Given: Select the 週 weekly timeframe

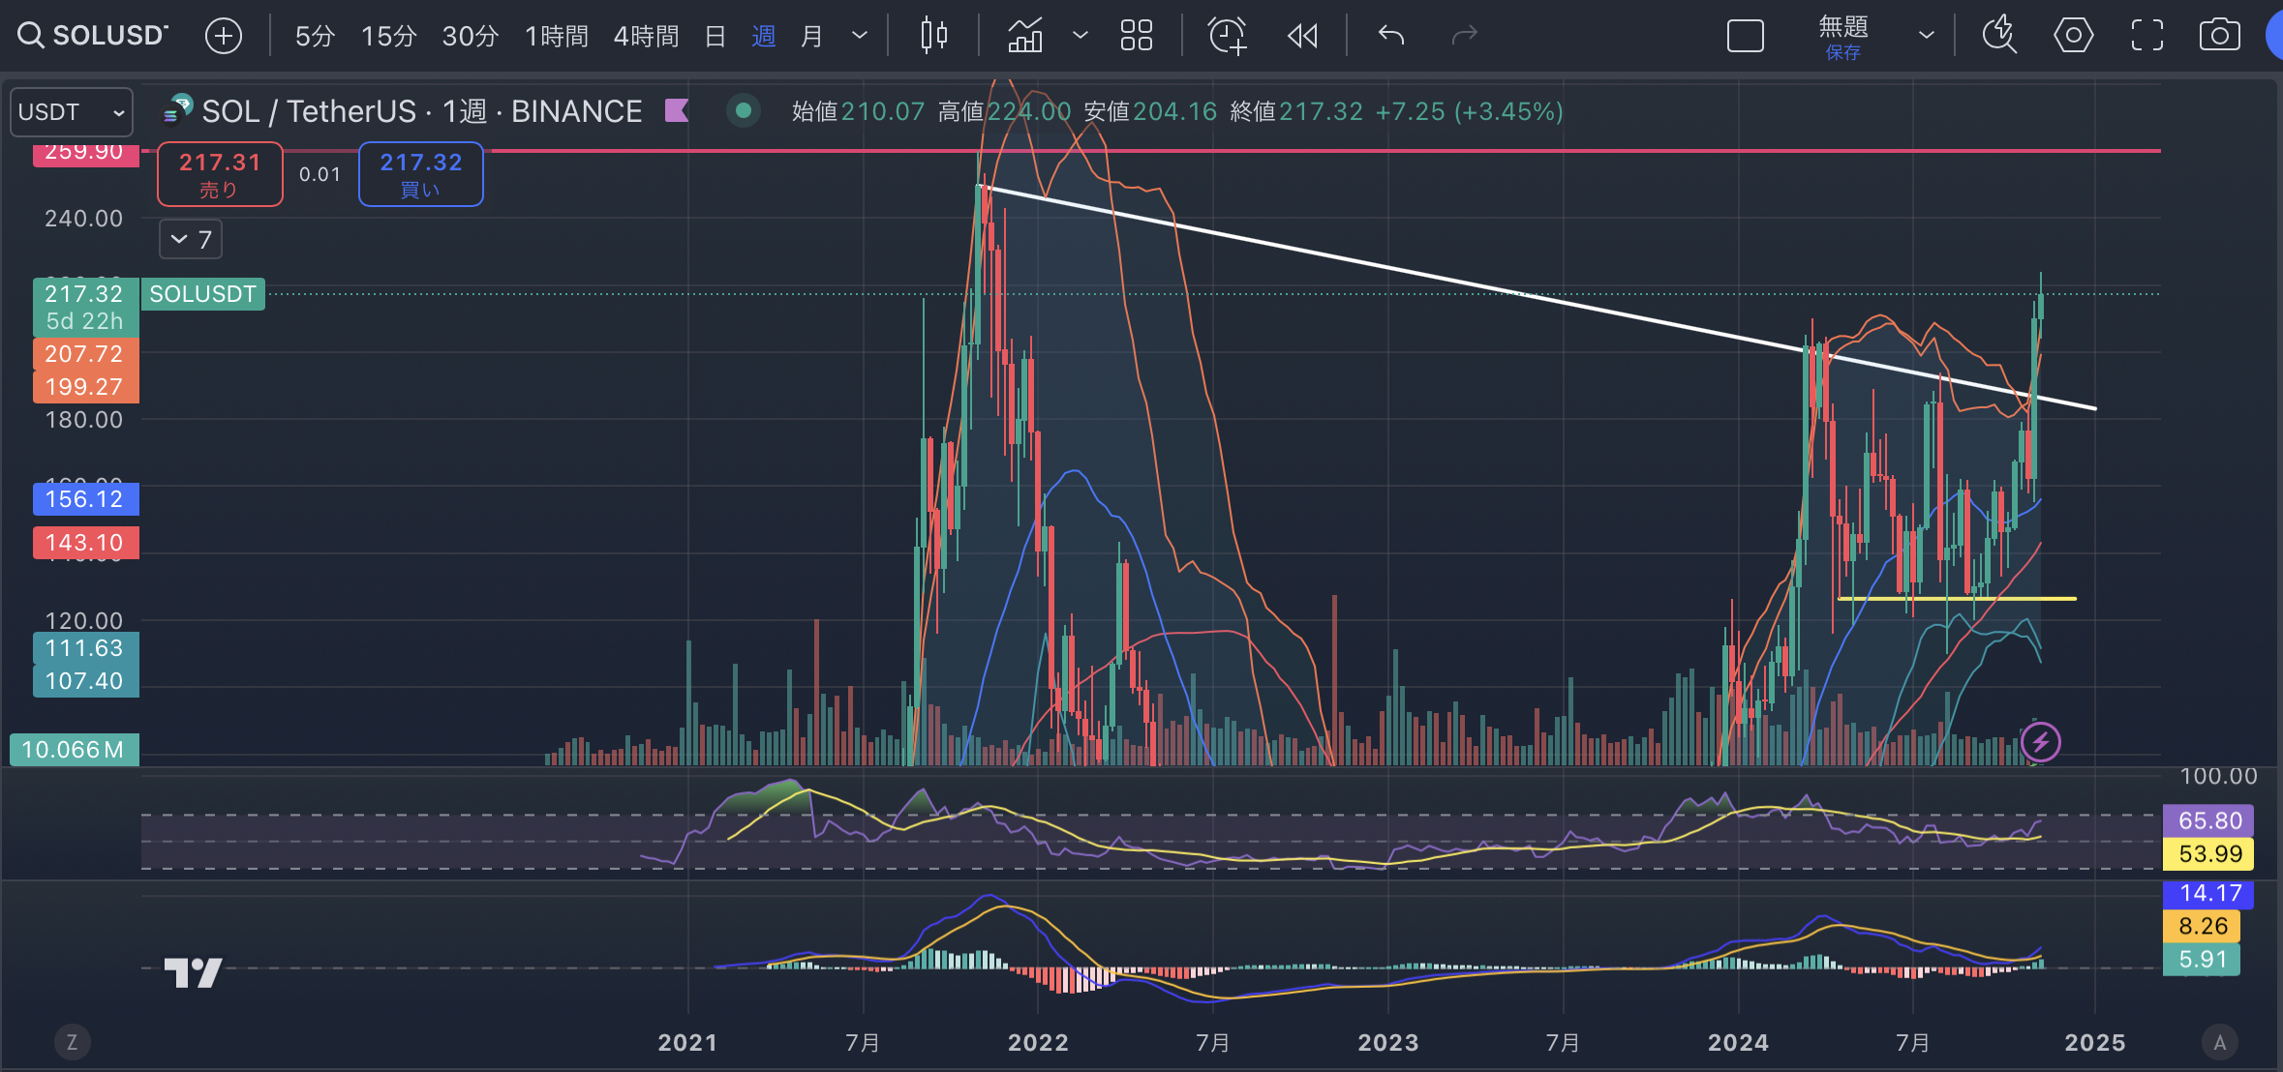Looking at the screenshot, I should pyautogui.click(x=763, y=36).
